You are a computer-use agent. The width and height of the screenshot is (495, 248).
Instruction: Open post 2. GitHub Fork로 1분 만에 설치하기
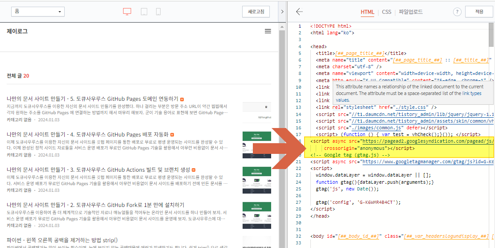click(x=95, y=205)
